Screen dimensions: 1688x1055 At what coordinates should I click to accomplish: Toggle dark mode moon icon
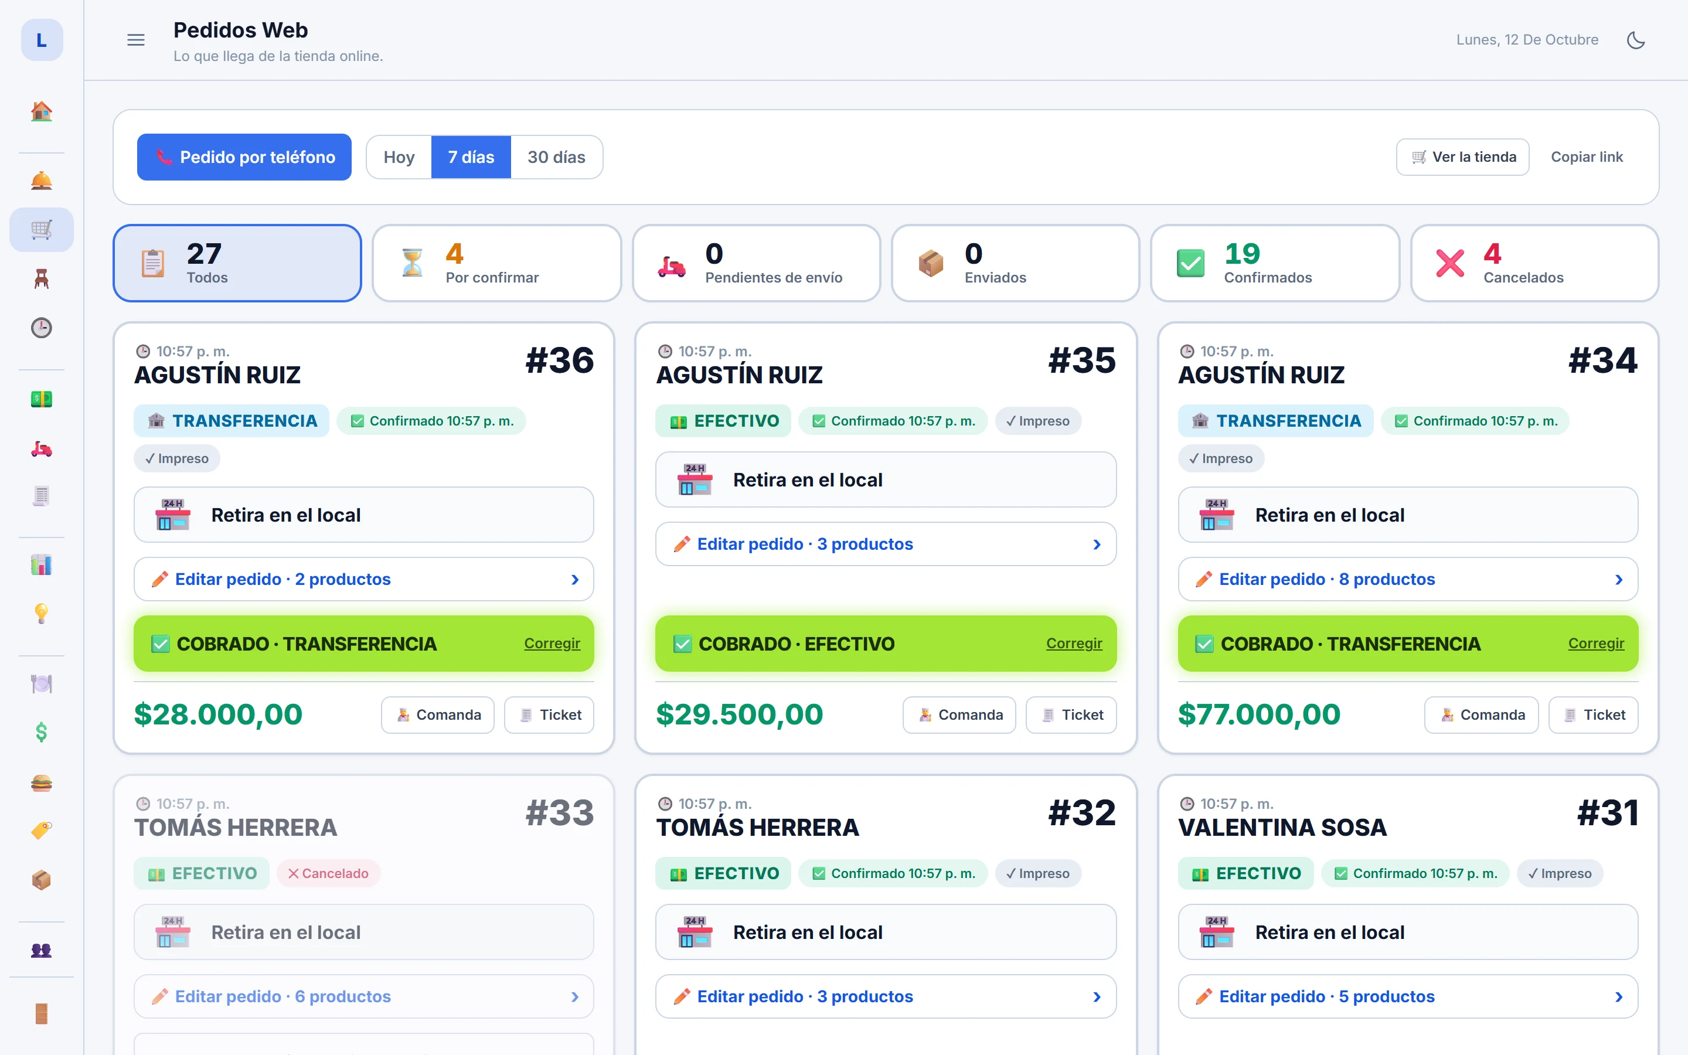tap(1636, 40)
